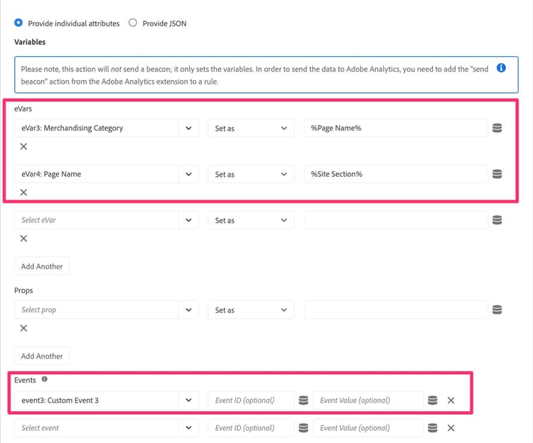This screenshot has width=533, height=443.
Task: Select Provide JSON radio button
Action: pyautogui.click(x=132, y=23)
